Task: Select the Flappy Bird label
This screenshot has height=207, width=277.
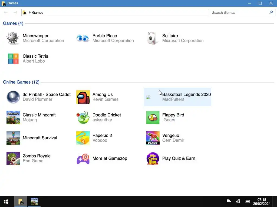Action: (173, 115)
